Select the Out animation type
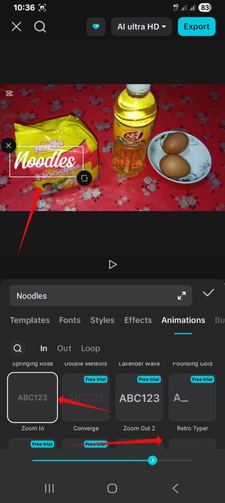 point(64,348)
